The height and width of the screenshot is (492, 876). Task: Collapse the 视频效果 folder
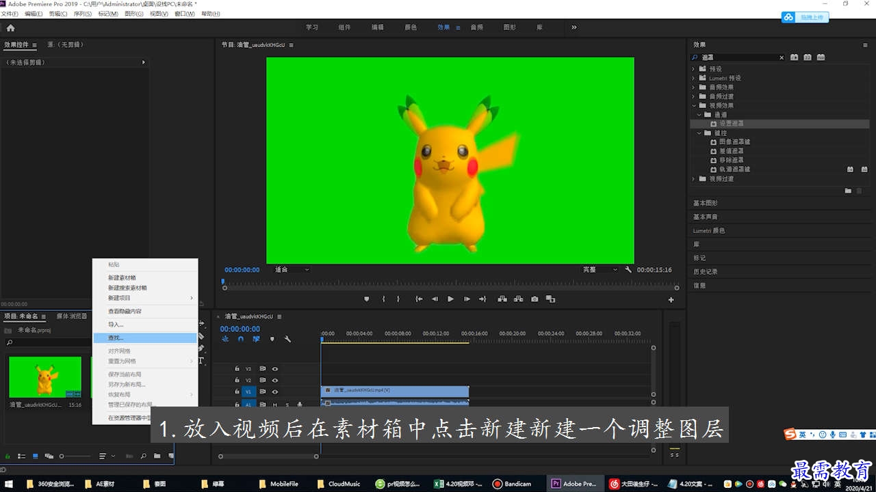(693, 105)
